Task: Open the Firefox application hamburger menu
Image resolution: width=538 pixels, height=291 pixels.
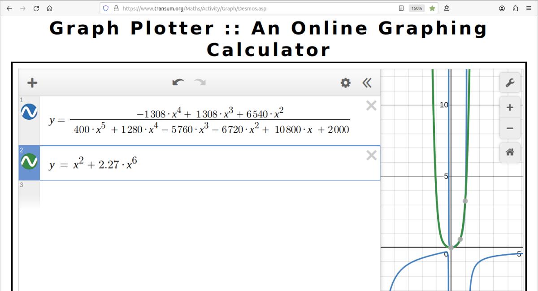Action: point(528,8)
